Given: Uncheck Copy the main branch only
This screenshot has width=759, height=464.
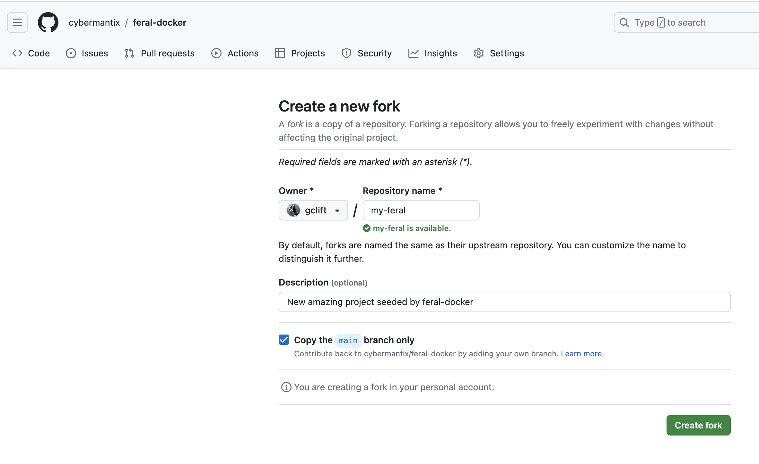Looking at the screenshot, I should point(284,340).
